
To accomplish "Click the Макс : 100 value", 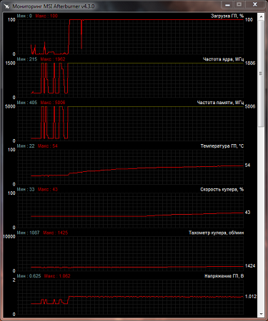I will coord(46,16).
